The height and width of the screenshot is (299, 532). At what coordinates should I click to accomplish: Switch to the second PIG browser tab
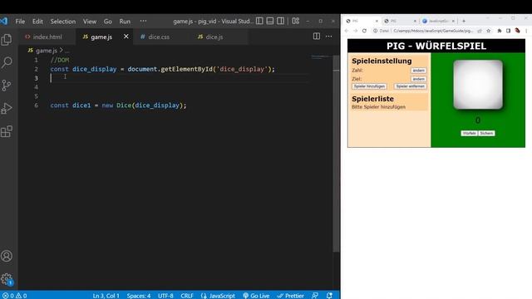400,21
